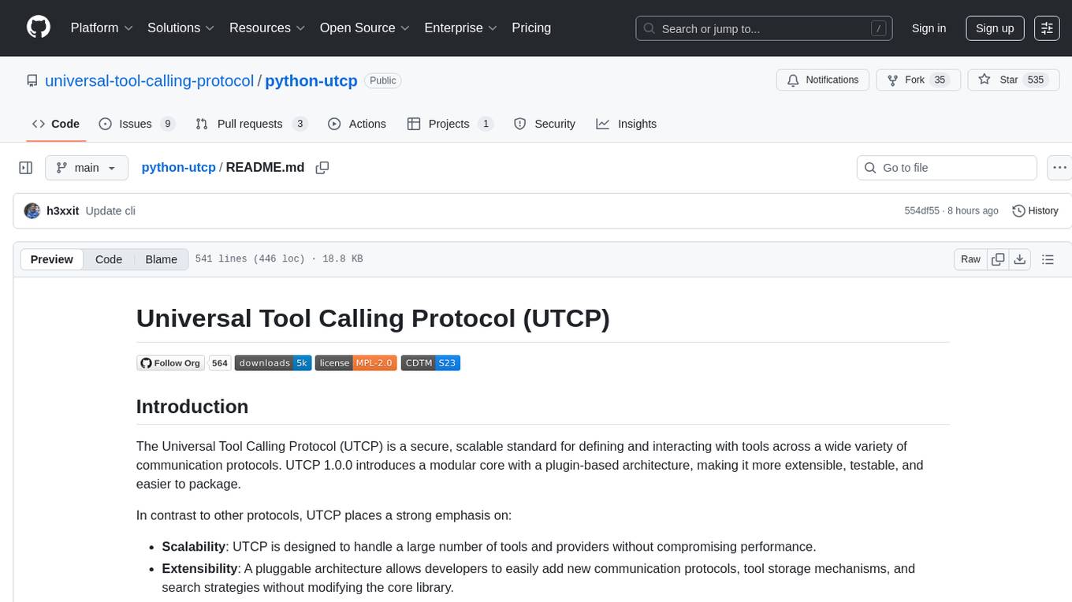Click the Star count 535
The width and height of the screenshot is (1072, 602).
point(1036,80)
